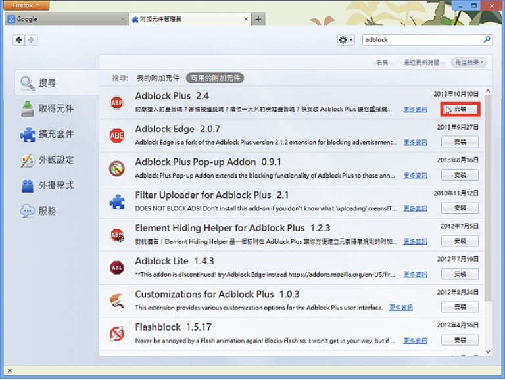Screen dimensions: 505x380
Task: Click the date 2010年11月12日
Action: (456, 193)
